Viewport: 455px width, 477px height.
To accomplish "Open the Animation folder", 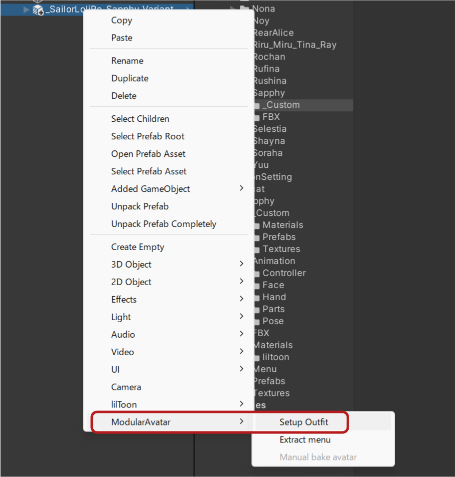I will click(274, 261).
